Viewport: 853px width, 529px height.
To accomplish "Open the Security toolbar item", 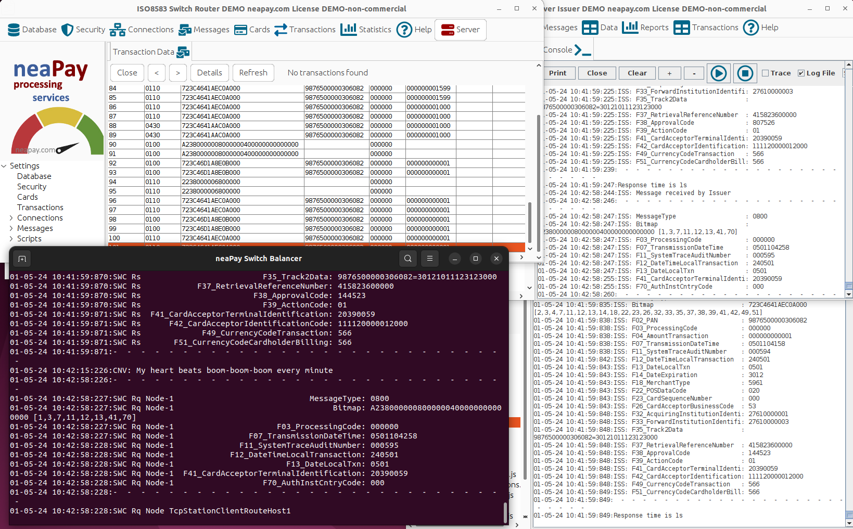I will 83,30.
